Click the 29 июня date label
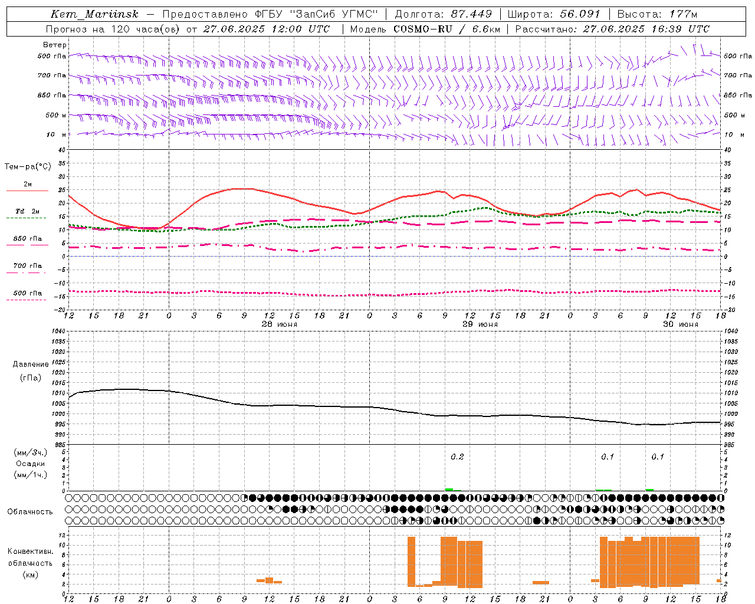This screenshot has width=755, height=604. click(x=480, y=324)
